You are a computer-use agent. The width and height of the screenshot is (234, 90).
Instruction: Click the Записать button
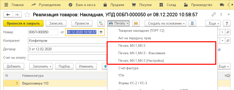click(56, 23)
